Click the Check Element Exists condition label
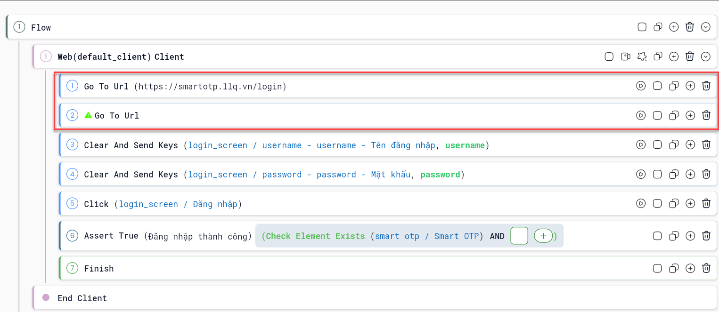This screenshot has height=312, width=719. [316, 236]
